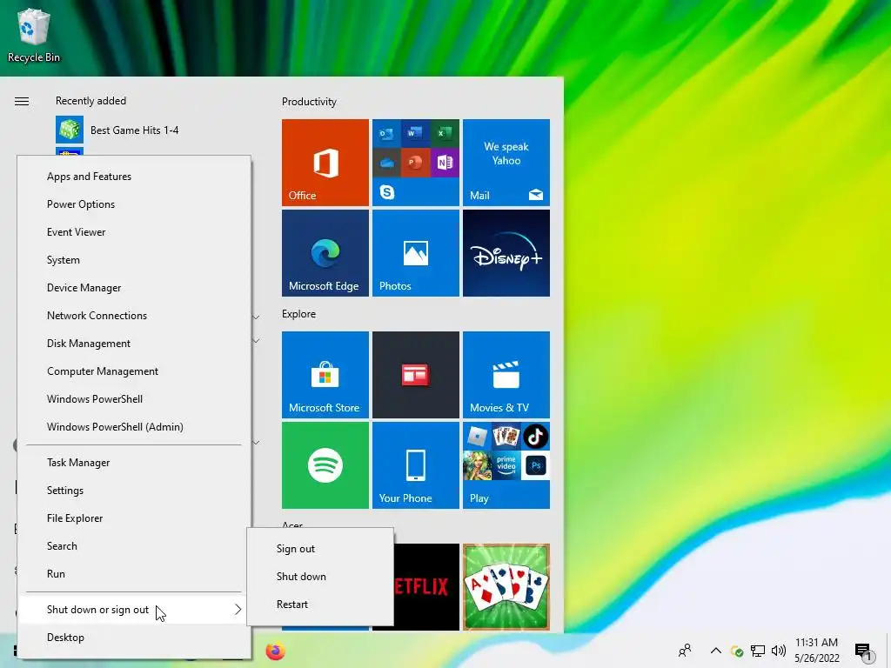Choose System in the menu

coord(134,260)
